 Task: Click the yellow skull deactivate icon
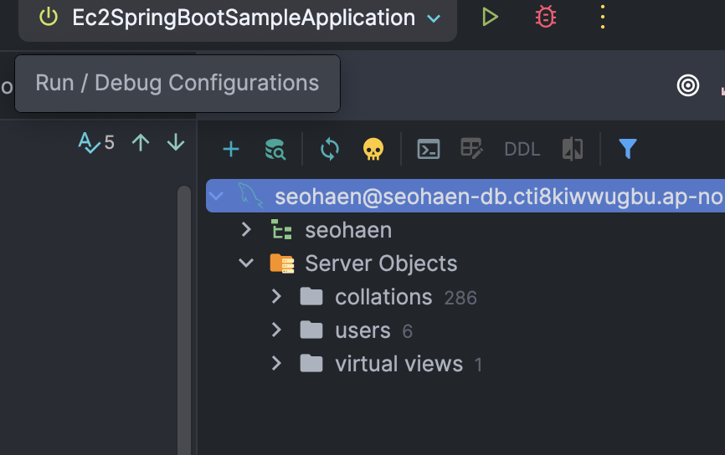(373, 150)
